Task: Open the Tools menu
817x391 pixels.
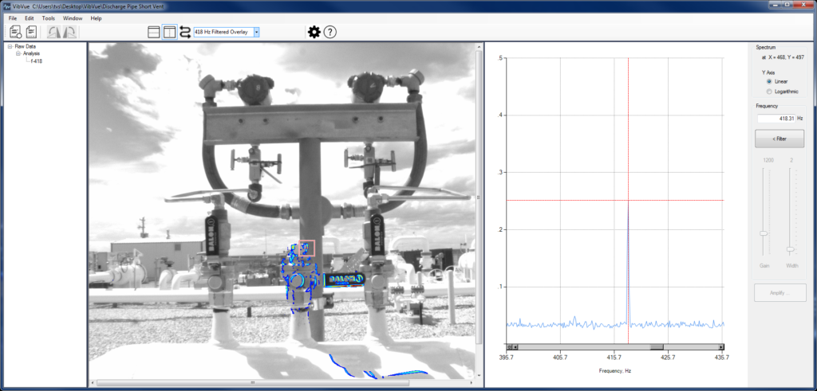Action: [x=49, y=18]
